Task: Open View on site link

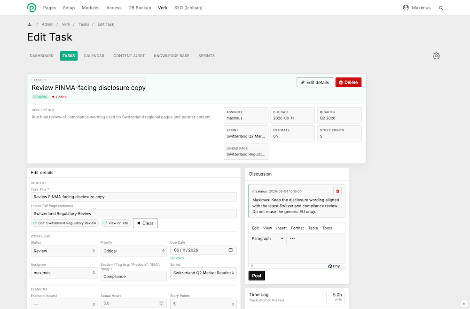Action: 116,223
